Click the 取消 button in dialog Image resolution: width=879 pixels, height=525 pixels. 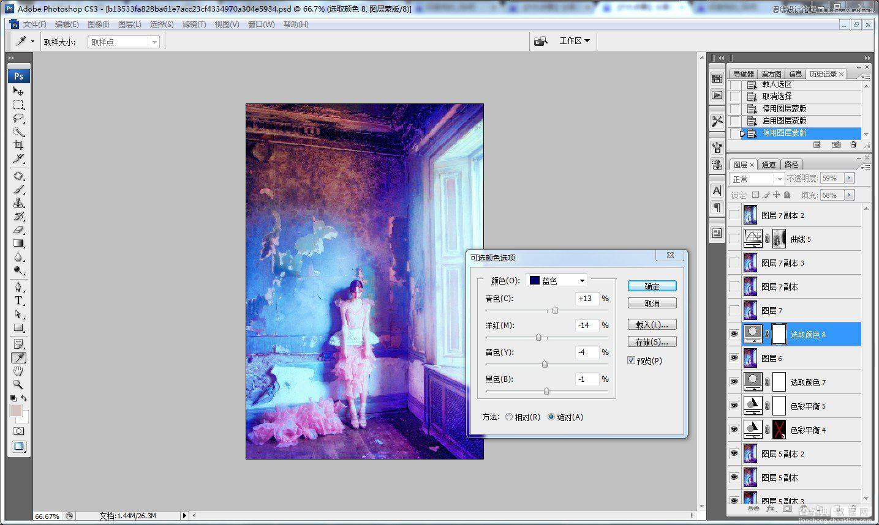(652, 303)
